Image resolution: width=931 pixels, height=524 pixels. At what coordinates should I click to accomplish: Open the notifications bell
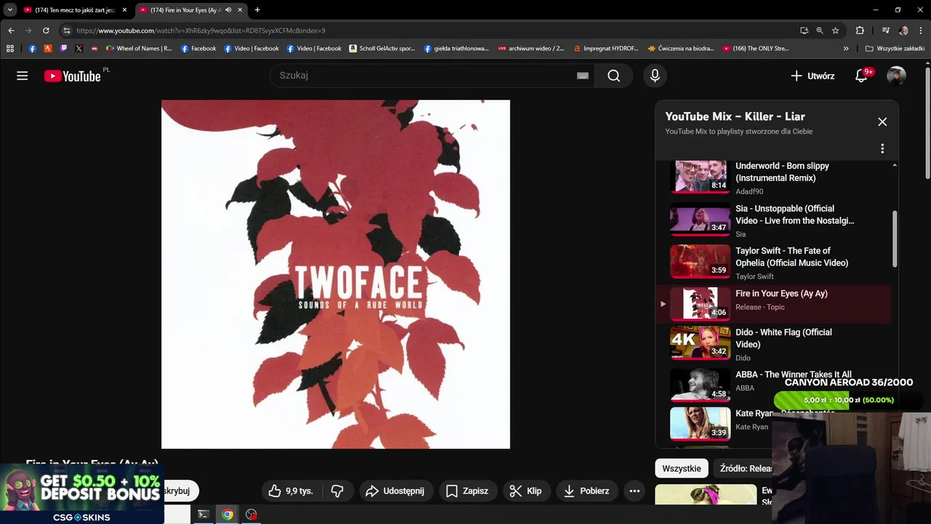[x=862, y=76]
